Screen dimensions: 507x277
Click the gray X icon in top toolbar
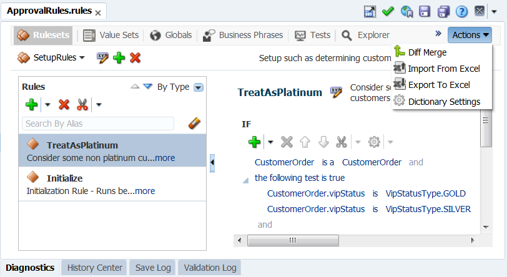tap(480, 11)
